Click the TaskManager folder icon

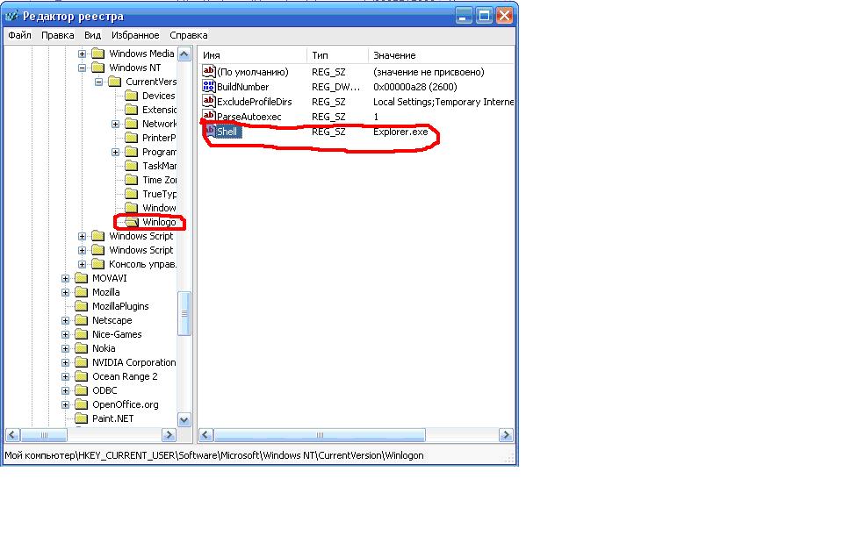(x=131, y=166)
